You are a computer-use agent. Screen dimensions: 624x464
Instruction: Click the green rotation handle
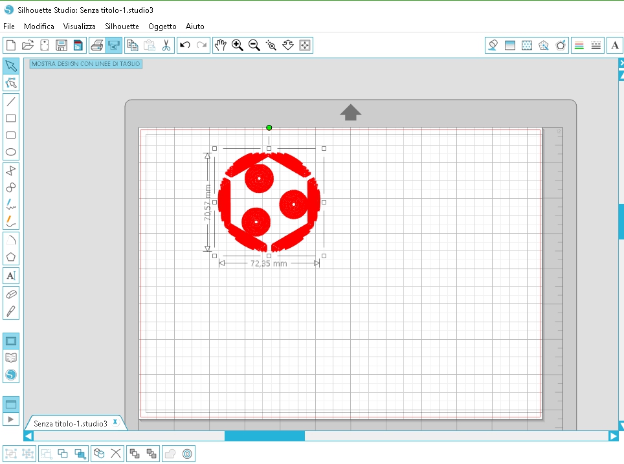(x=269, y=127)
